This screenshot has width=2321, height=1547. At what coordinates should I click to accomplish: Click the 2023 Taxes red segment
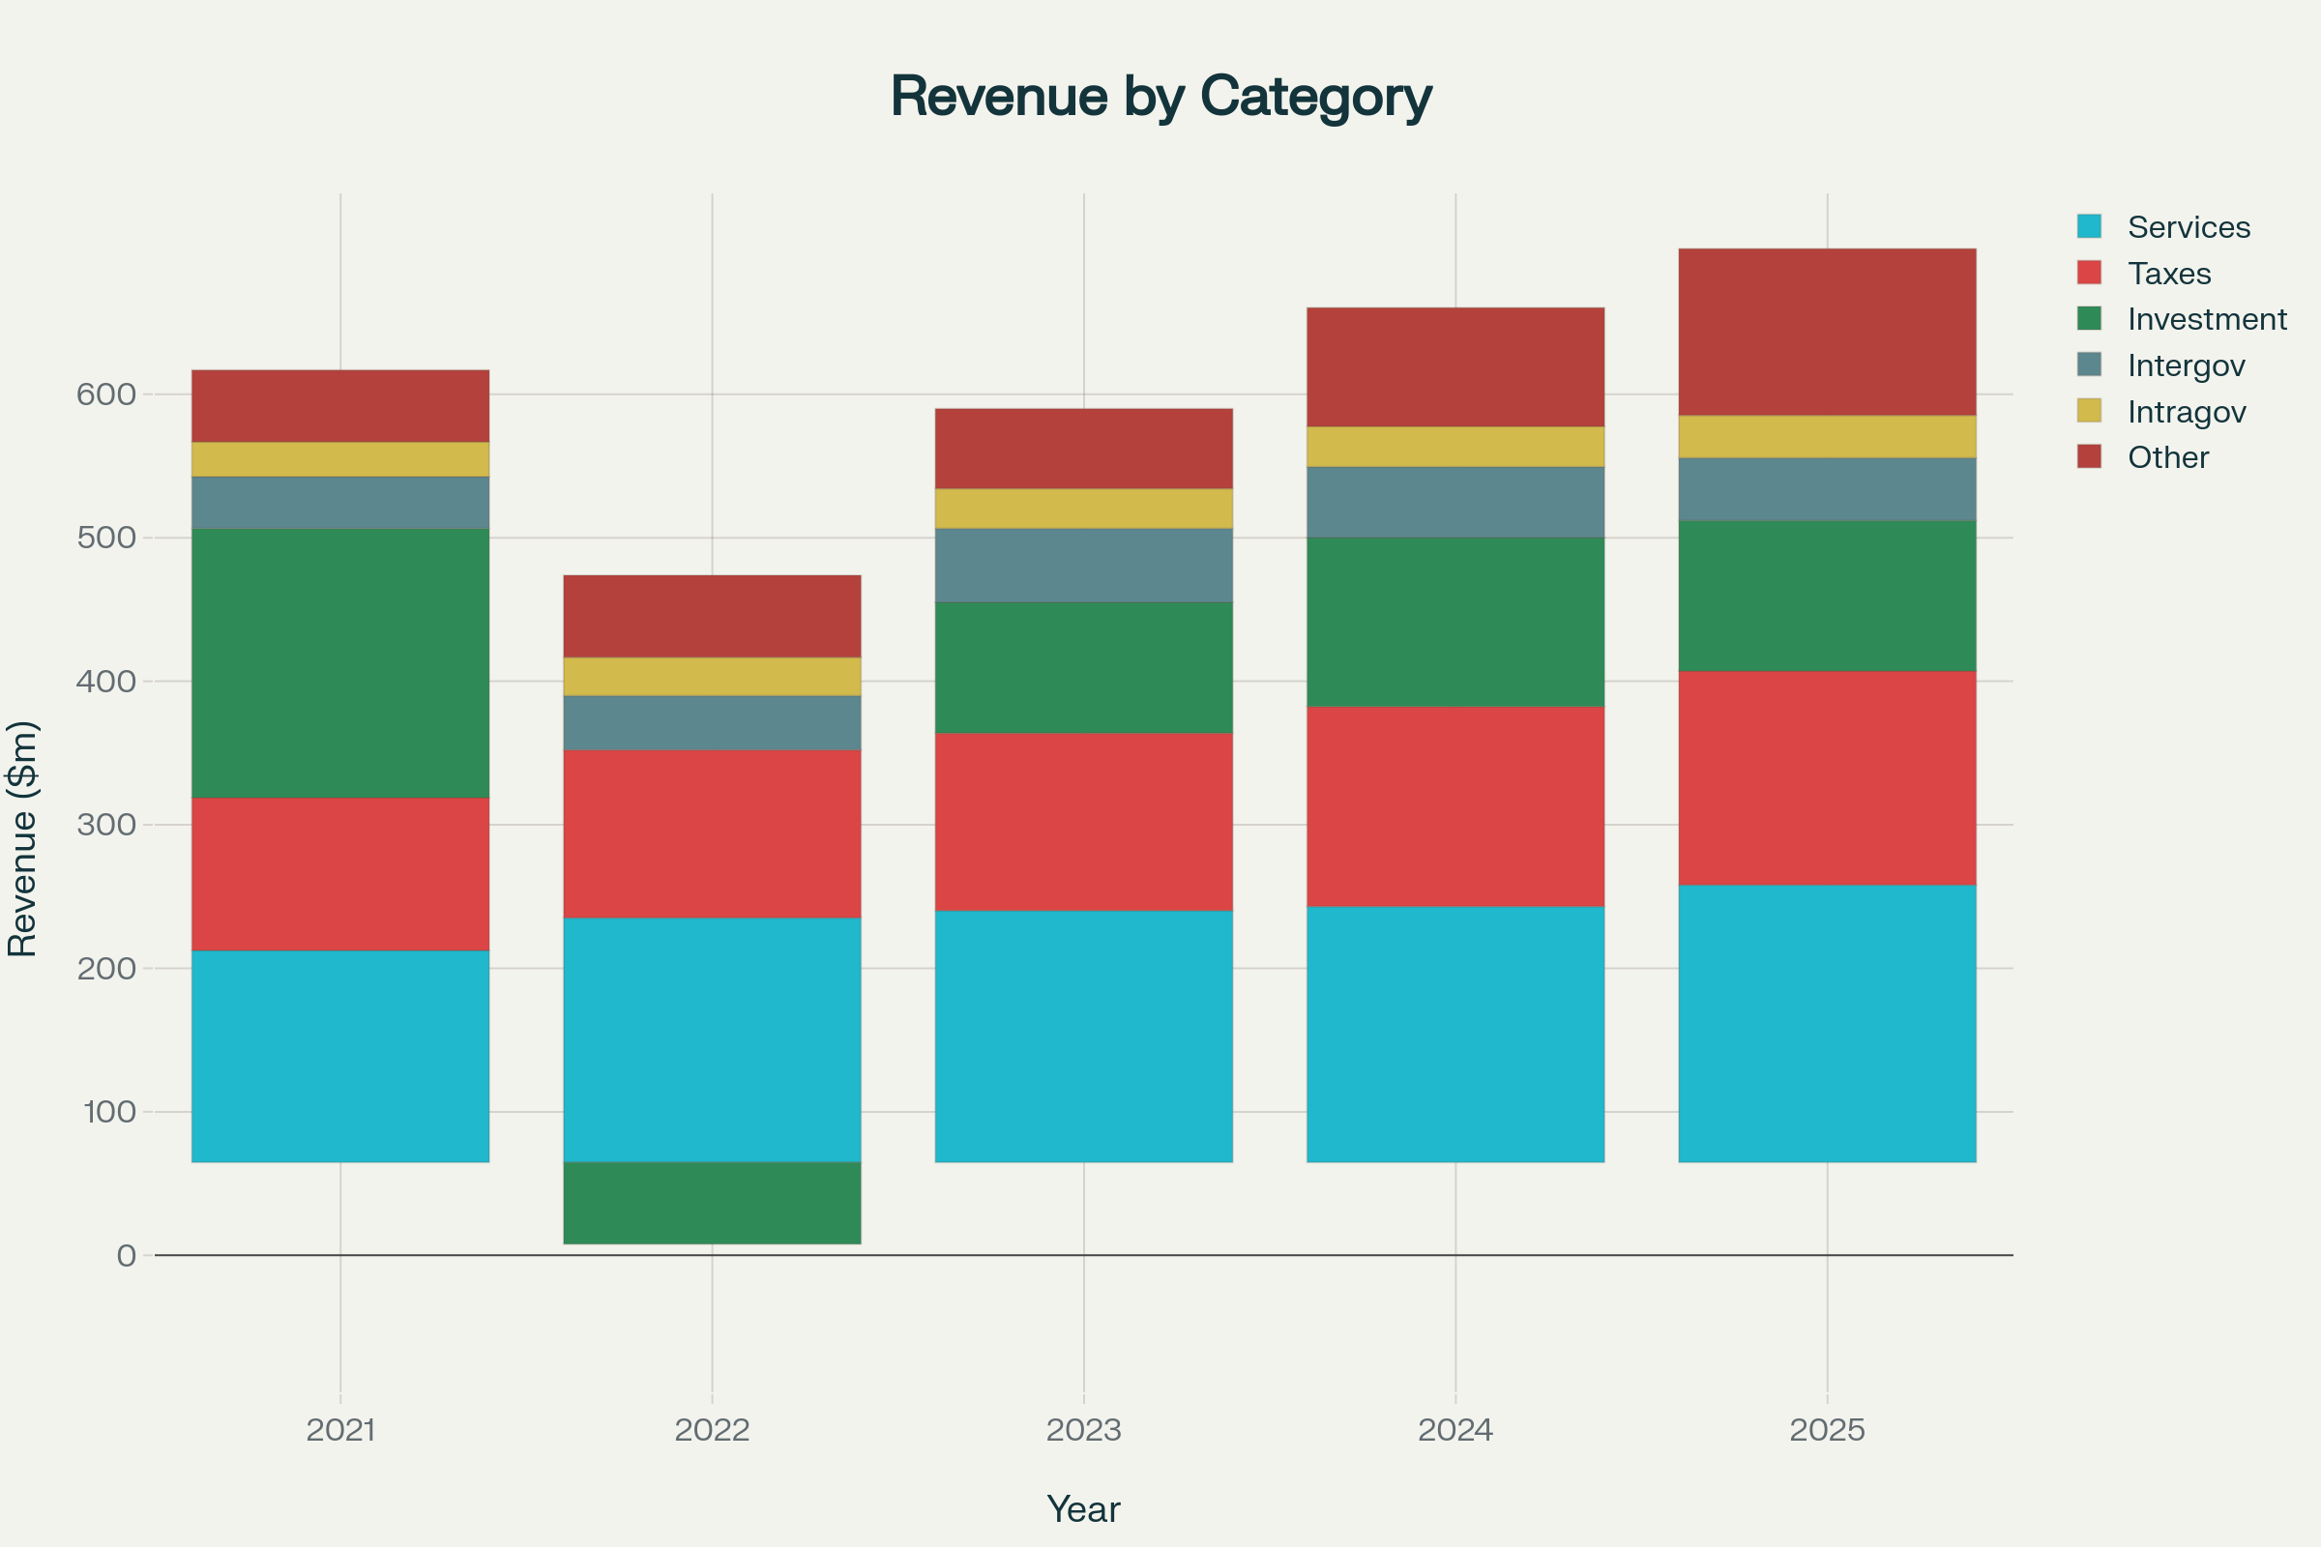click(x=1083, y=822)
